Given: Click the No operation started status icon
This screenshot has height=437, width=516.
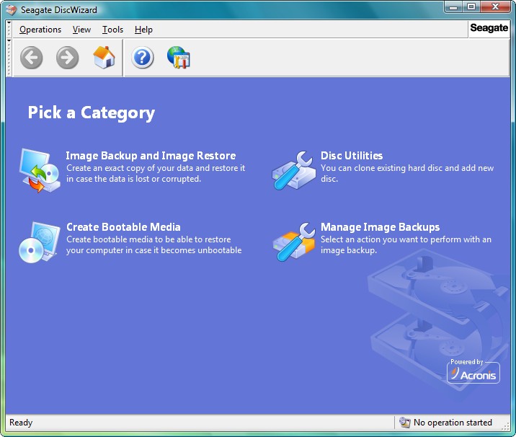Looking at the screenshot, I should click(405, 423).
